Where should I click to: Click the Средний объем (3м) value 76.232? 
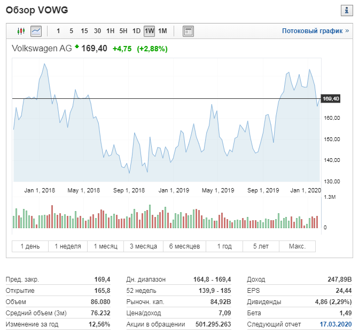100,313
